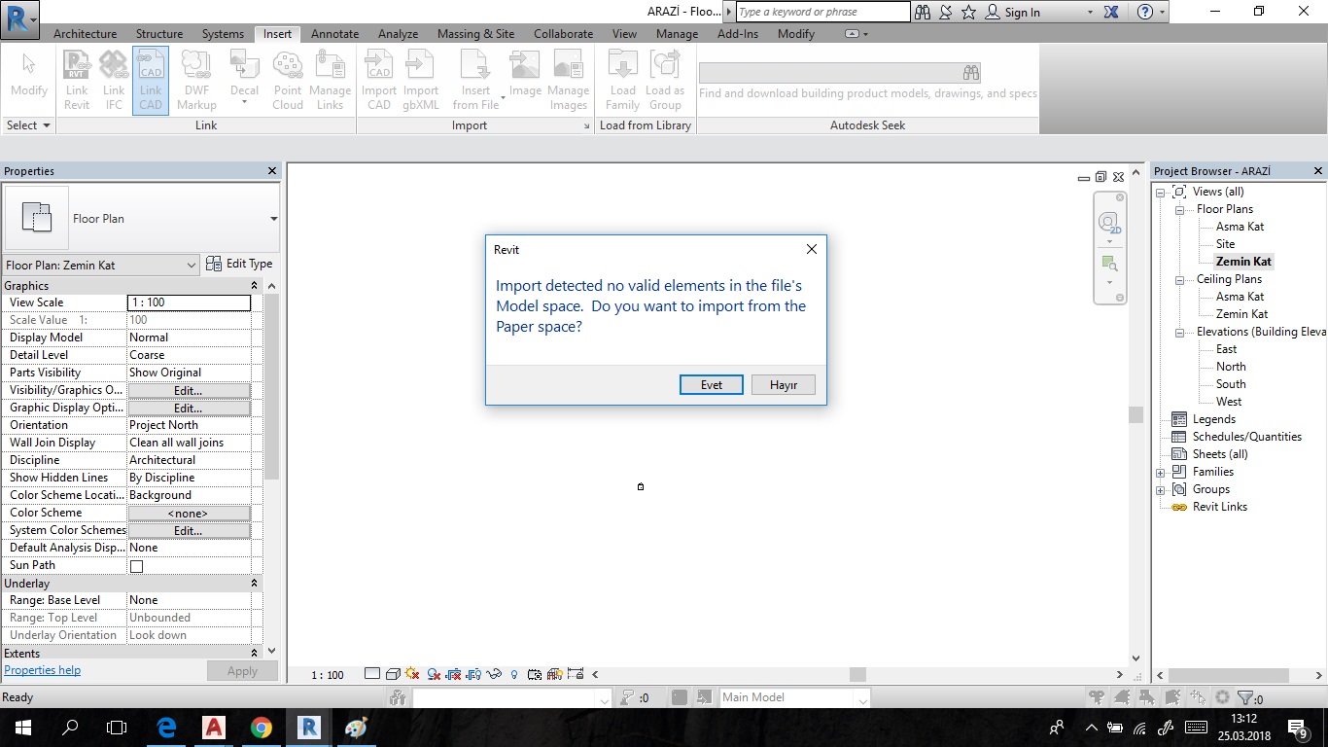Click Hayır in the Revit dialog
The image size is (1328, 747).
pos(784,385)
